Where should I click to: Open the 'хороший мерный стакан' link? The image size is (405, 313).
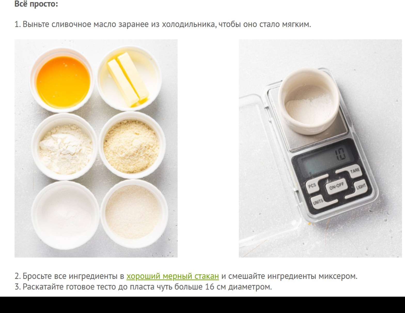(173, 276)
